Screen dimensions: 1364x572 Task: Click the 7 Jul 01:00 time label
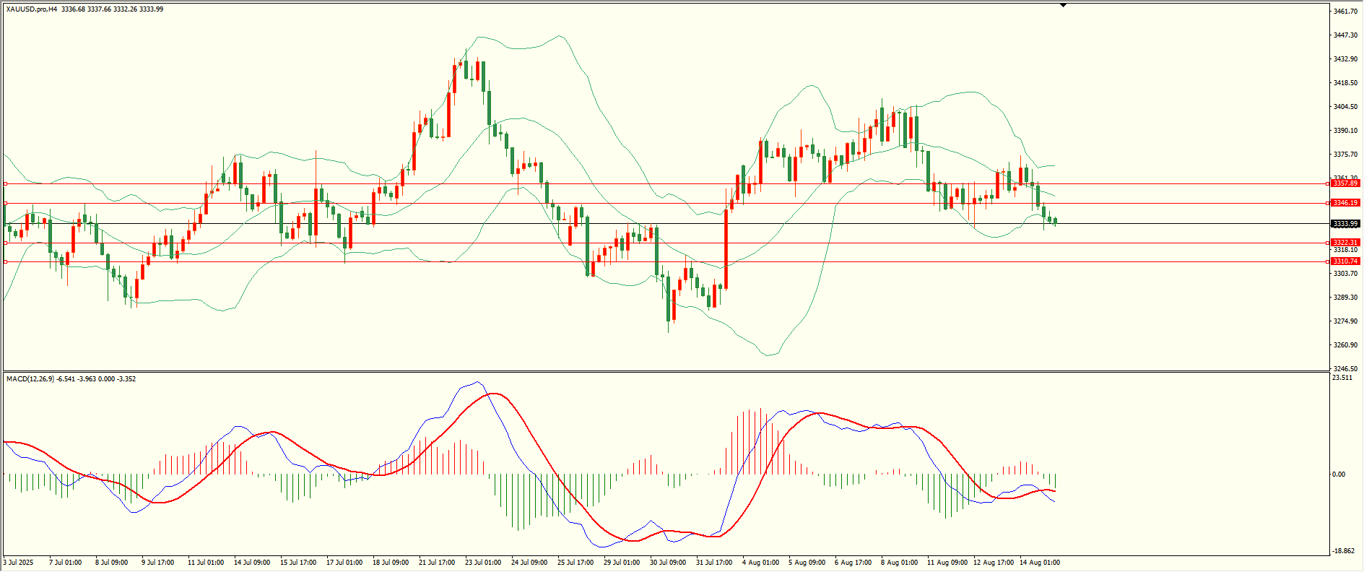[x=65, y=563]
